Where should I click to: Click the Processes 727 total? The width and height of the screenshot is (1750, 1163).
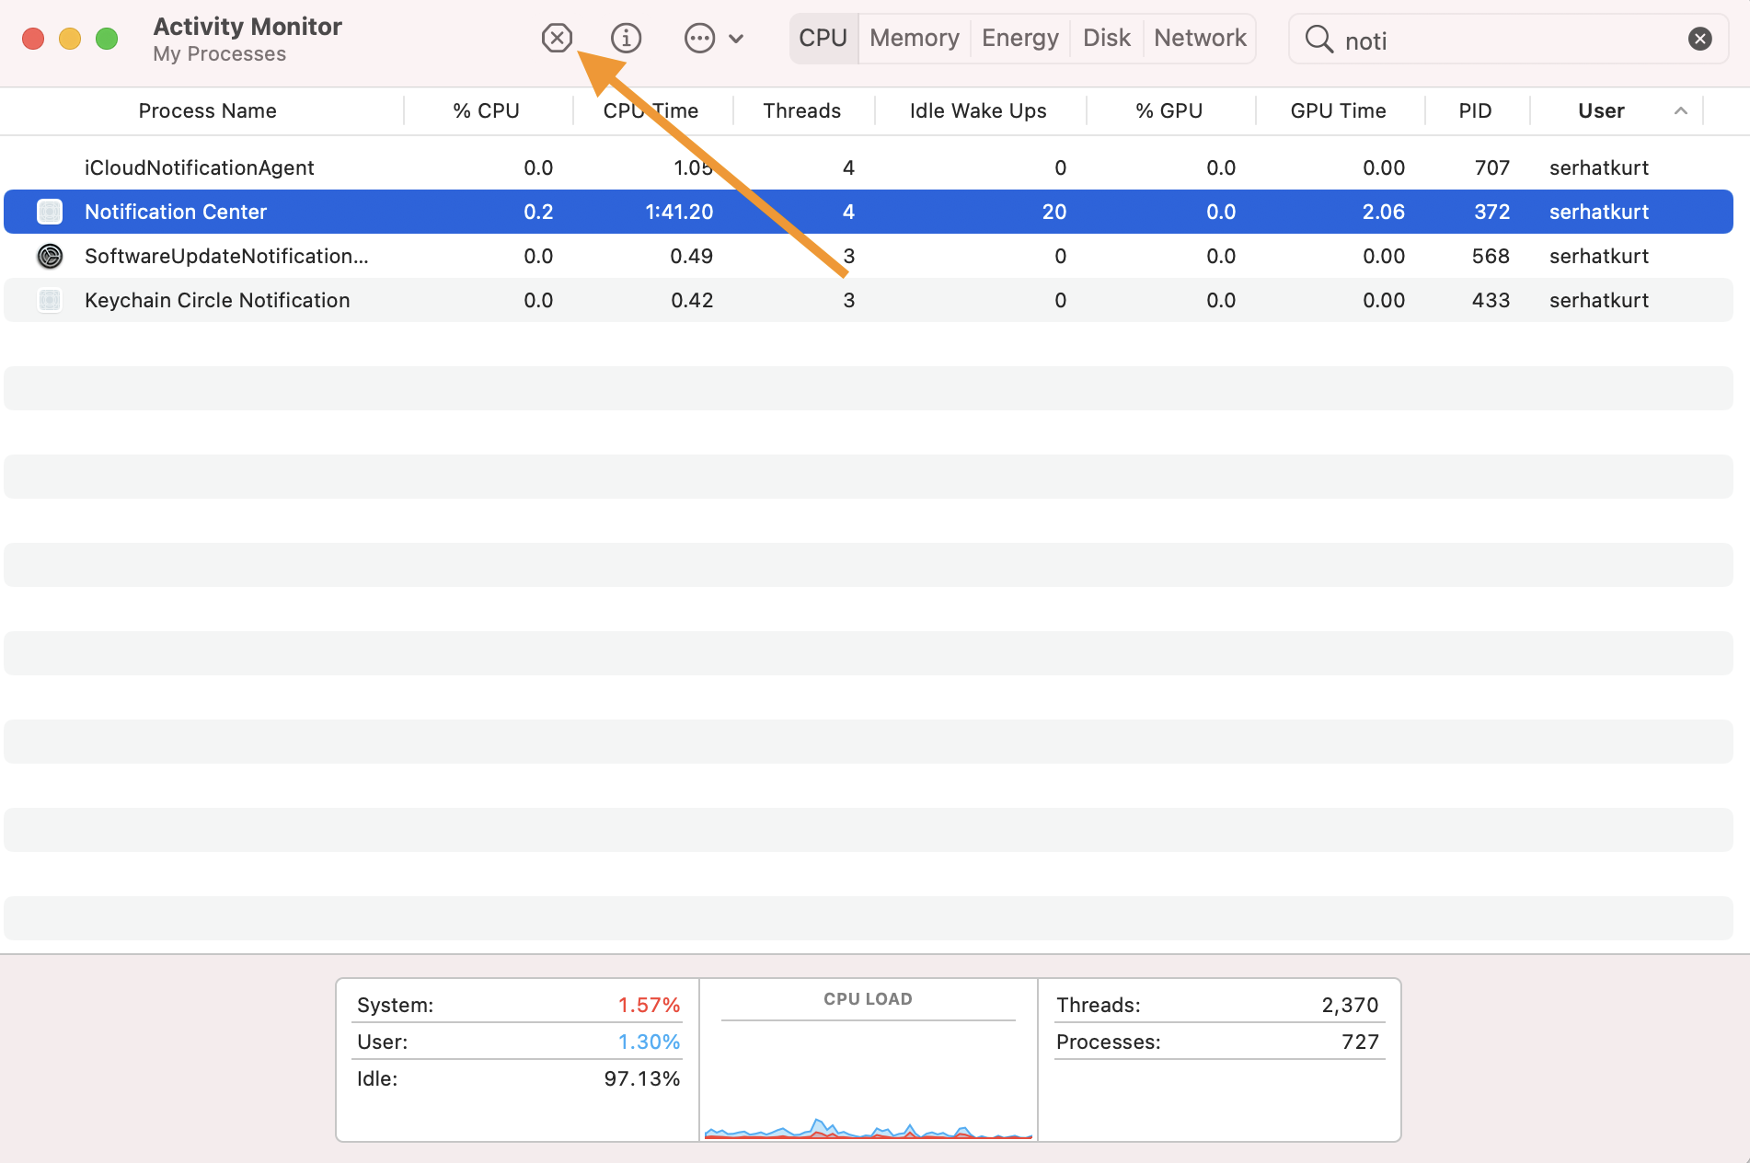coord(1218,1042)
